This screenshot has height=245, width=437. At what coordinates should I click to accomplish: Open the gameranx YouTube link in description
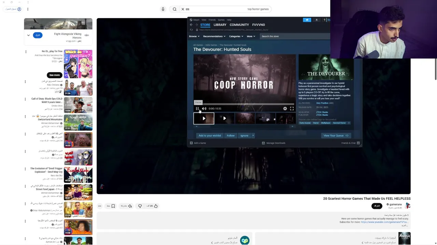coord(384,222)
